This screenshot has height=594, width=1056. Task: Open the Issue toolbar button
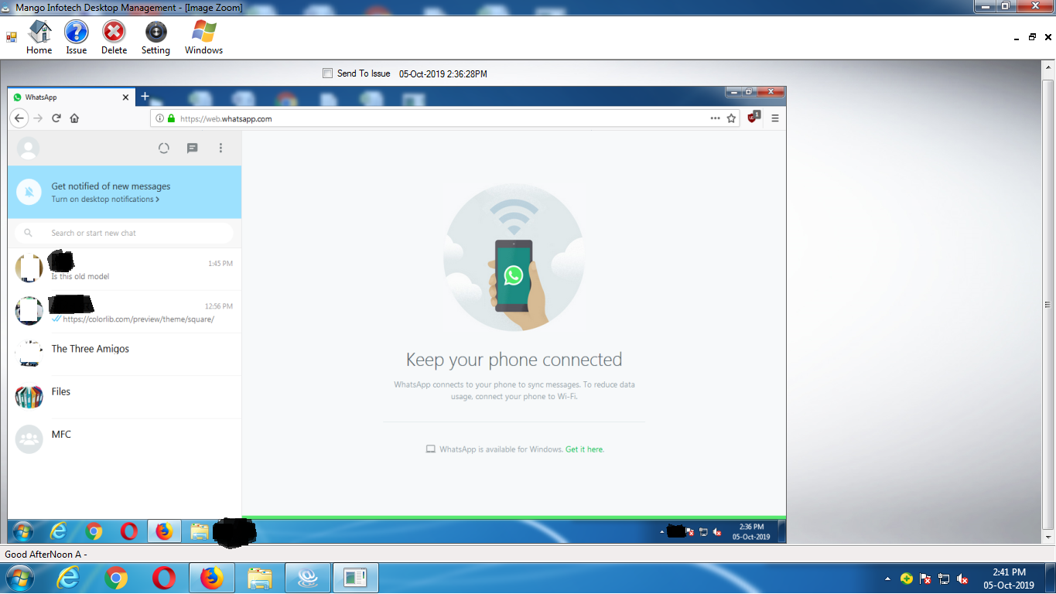pyautogui.click(x=77, y=38)
